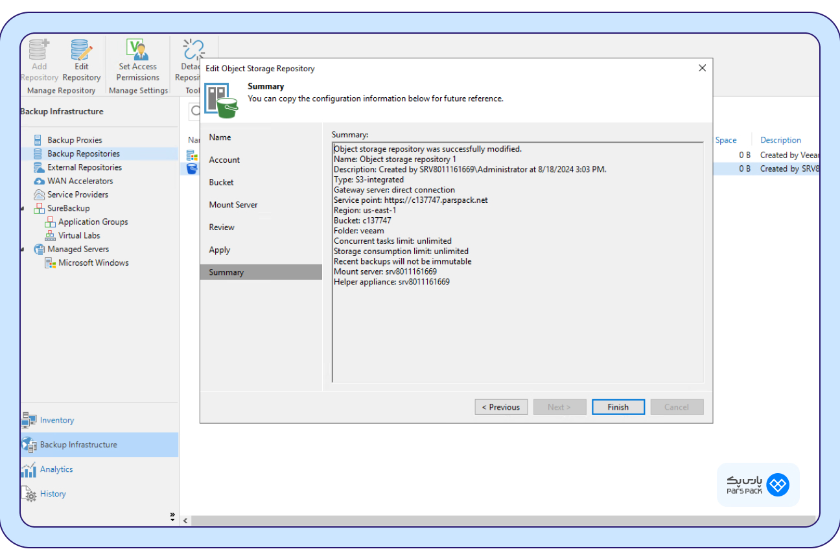
Task: Go to the Review wizard step
Action: [261, 227]
